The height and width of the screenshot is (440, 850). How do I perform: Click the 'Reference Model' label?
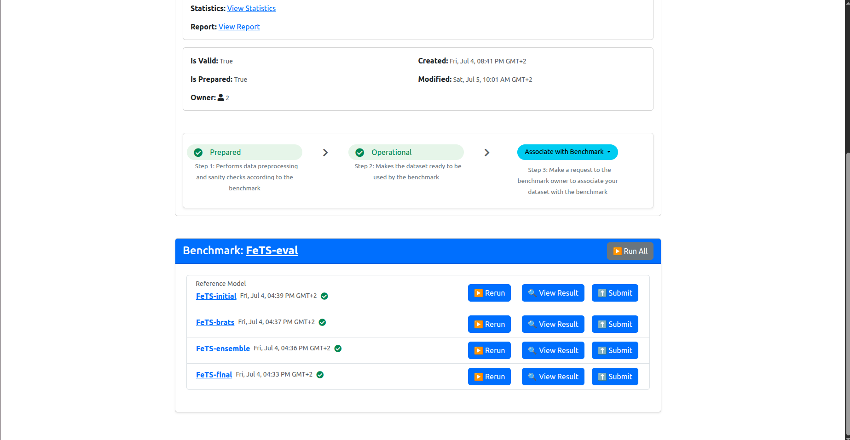(221, 284)
